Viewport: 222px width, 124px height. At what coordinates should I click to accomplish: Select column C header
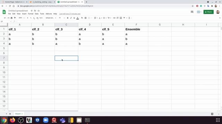tap(66, 24)
